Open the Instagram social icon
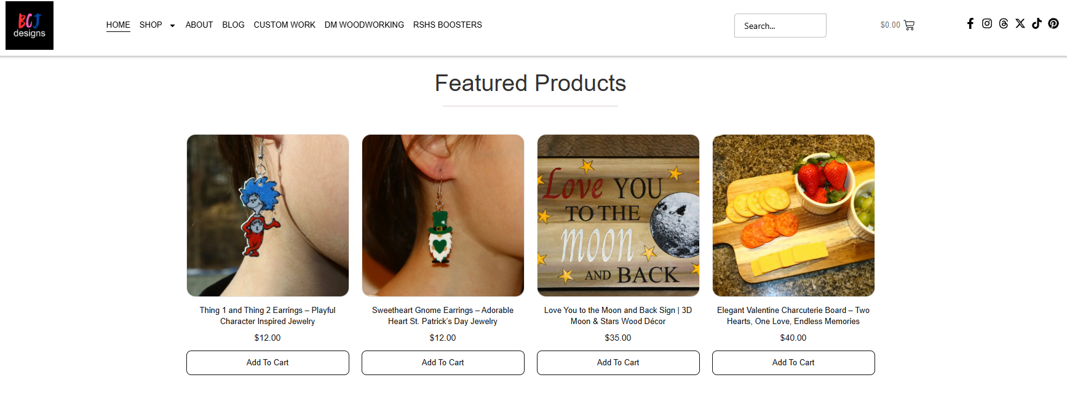Viewport: 1067px width, 420px height. click(x=987, y=23)
